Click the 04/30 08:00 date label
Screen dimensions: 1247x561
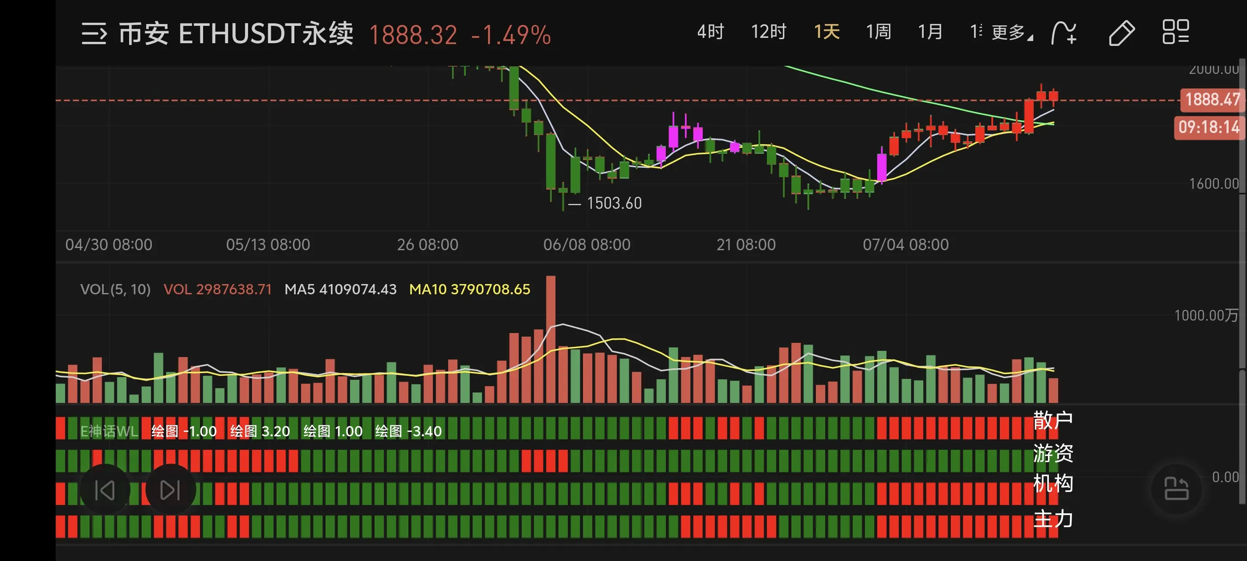coord(109,245)
